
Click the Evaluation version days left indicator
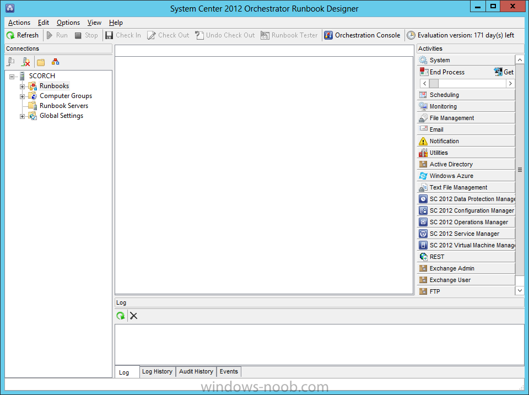coord(461,35)
